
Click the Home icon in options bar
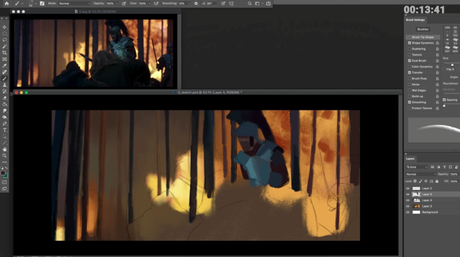[6, 3]
